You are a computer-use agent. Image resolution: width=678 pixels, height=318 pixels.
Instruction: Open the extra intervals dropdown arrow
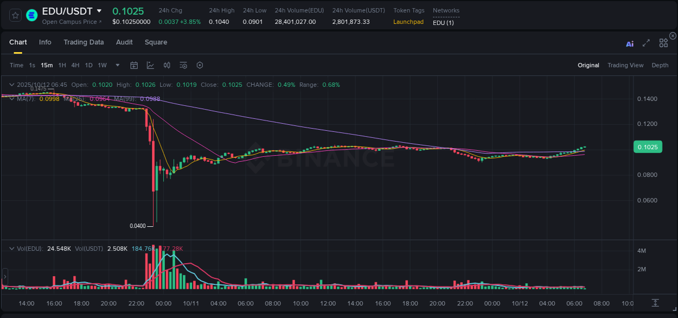pyautogui.click(x=117, y=65)
